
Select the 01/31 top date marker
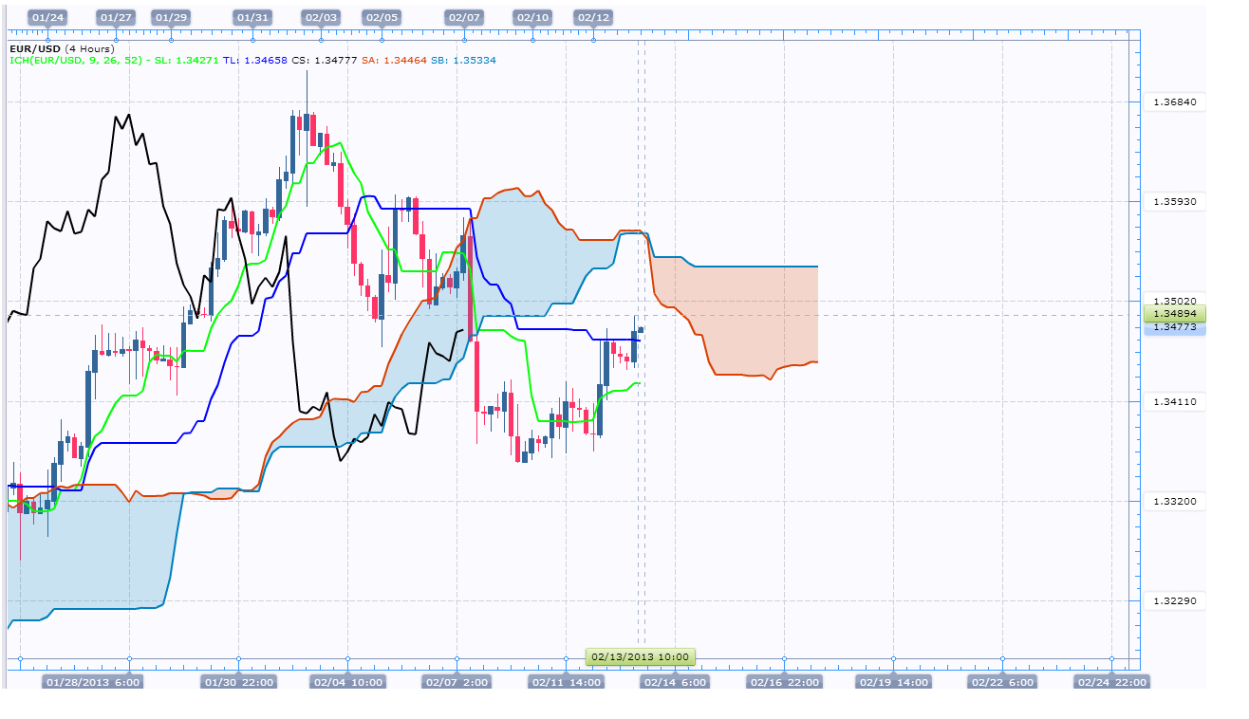click(x=252, y=18)
